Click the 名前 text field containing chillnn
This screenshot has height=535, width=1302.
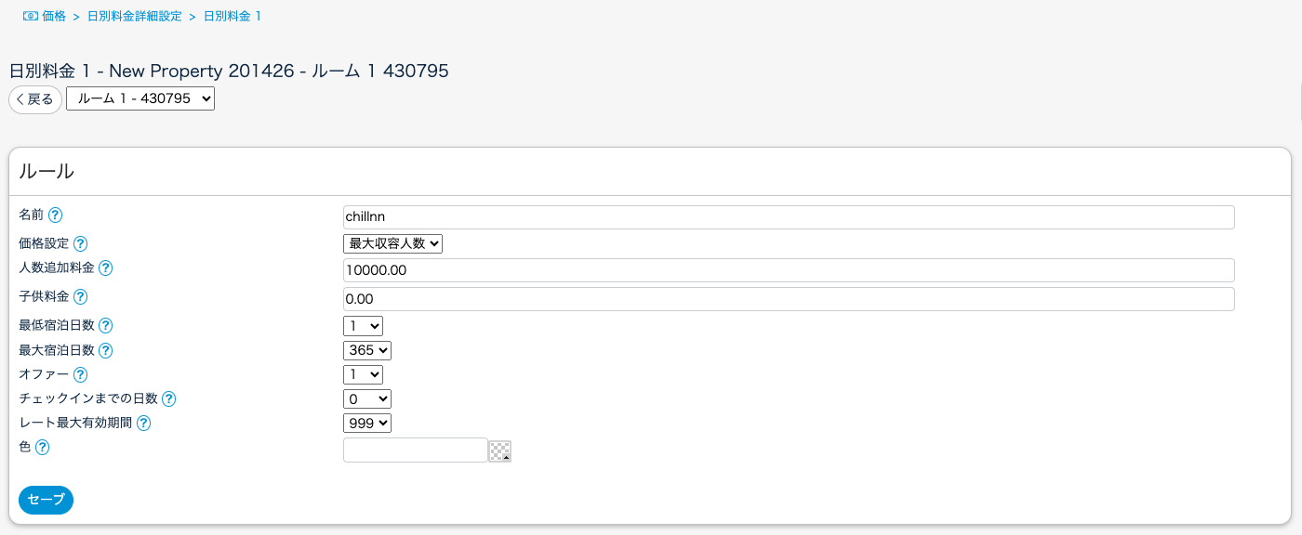[788, 217]
